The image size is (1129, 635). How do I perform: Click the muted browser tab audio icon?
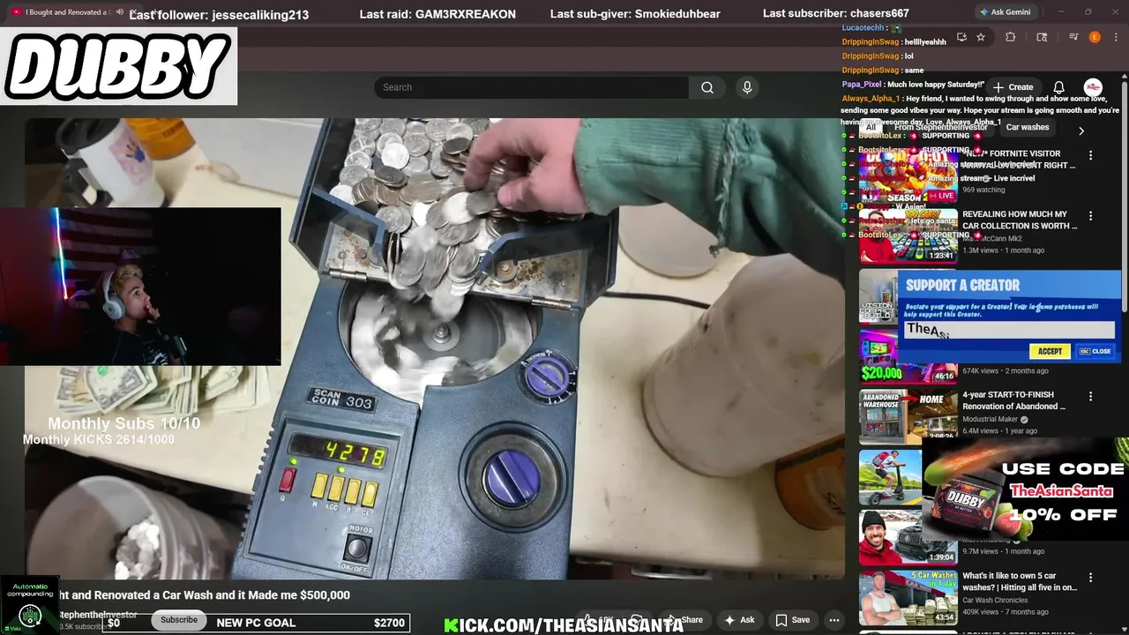pyautogui.click(x=120, y=12)
